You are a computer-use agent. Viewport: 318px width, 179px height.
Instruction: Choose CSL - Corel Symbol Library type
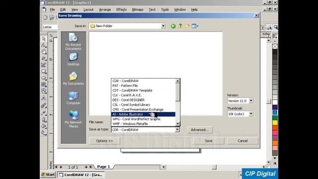[143, 105]
